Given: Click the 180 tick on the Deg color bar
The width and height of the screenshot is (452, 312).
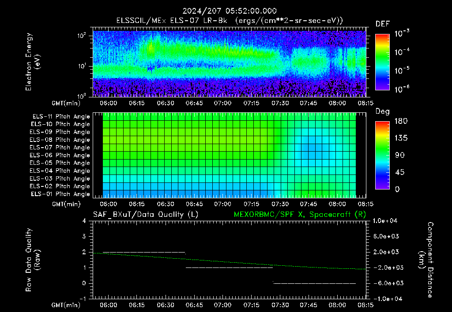Looking at the screenshot, I should click(x=401, y=121).
